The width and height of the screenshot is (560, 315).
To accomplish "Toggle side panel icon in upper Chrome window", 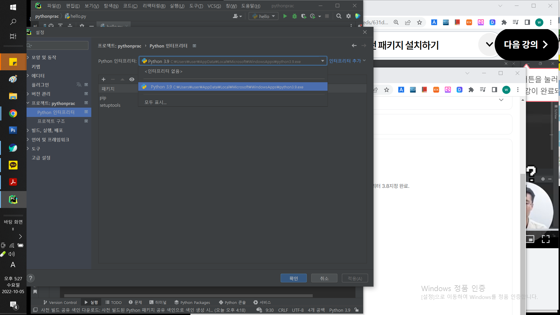I will pyautogui.click(x=527, y=22).
